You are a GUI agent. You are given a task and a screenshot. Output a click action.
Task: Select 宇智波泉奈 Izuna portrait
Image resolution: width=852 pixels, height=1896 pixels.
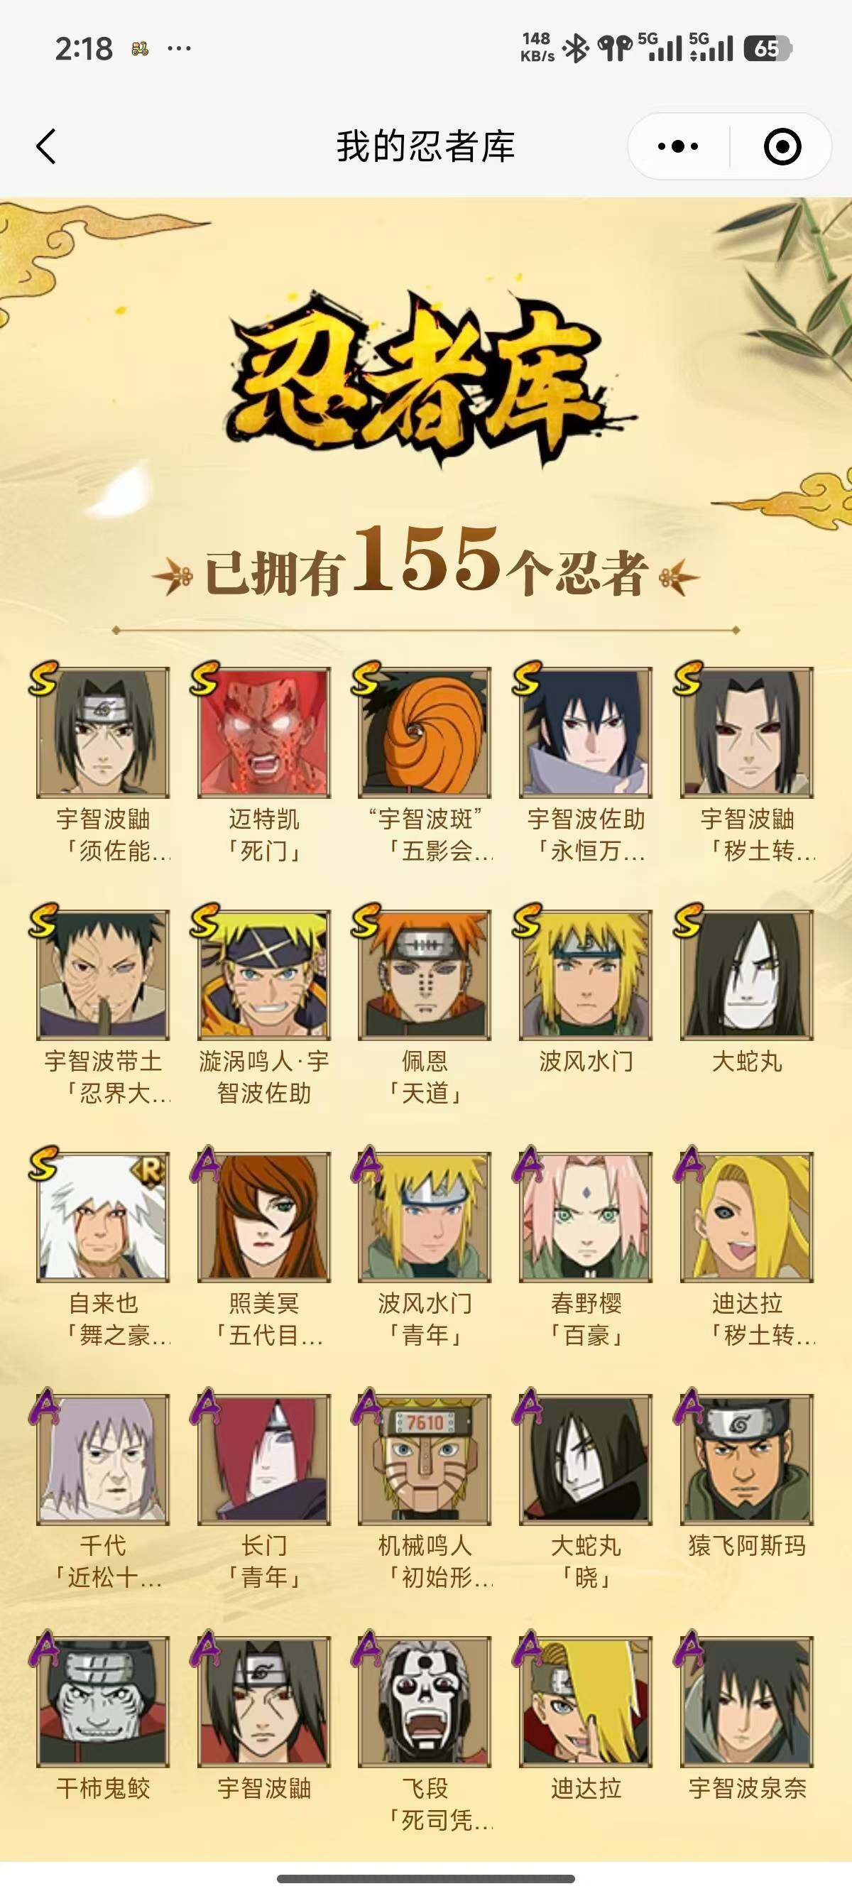[747, 1701]
